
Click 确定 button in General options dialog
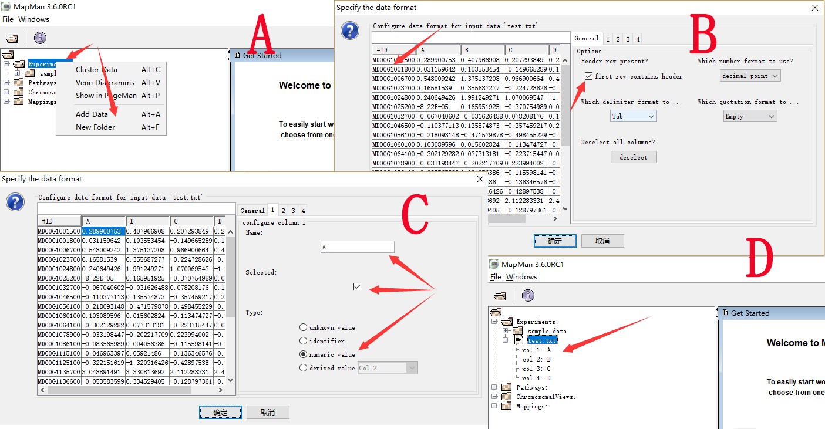coord(555,241)
